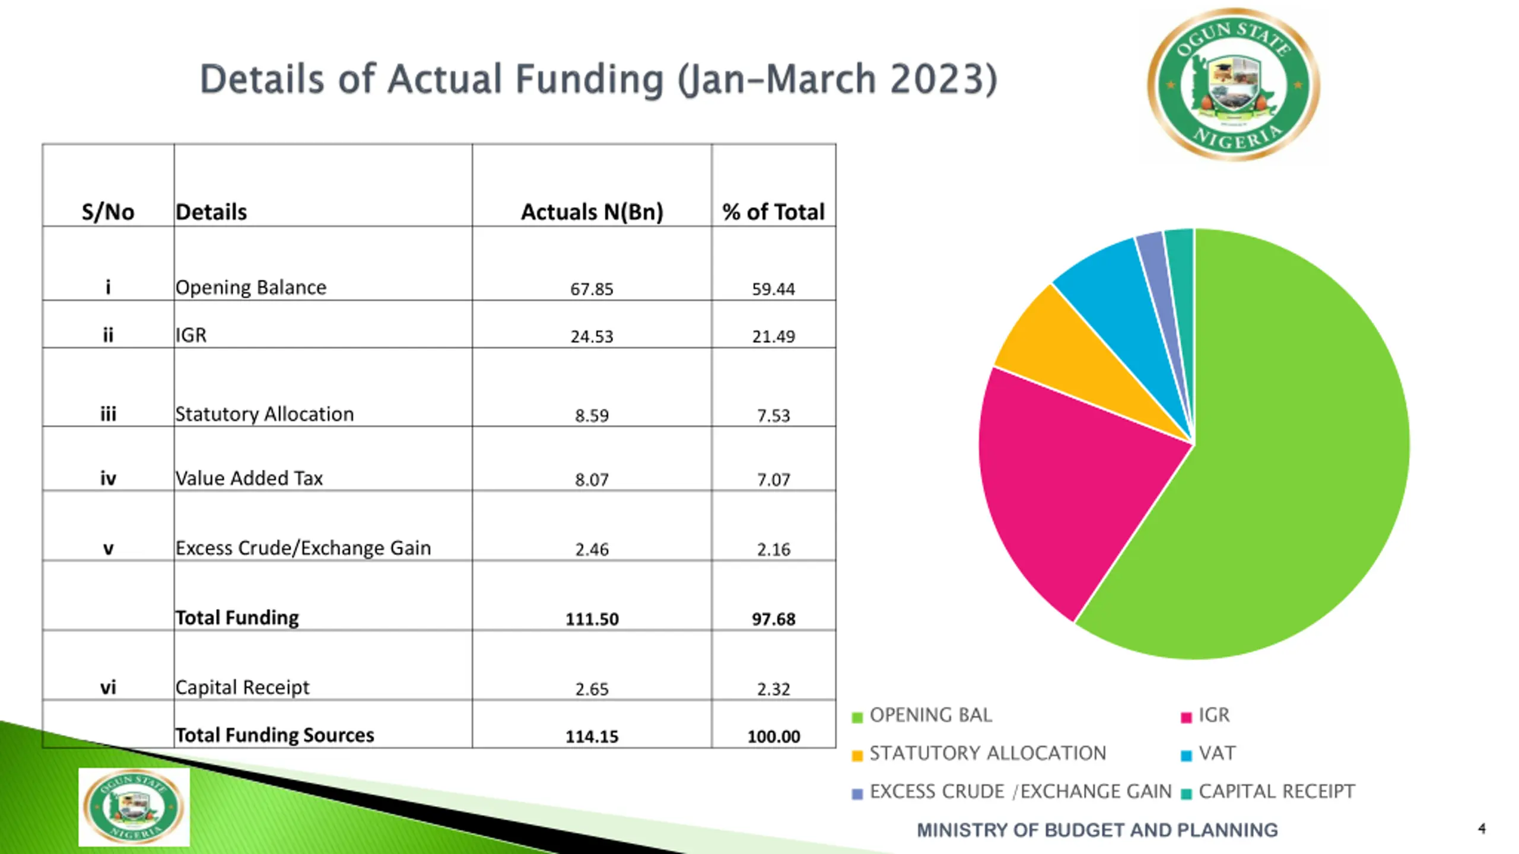Click the % of Total column header

(773, 212)
